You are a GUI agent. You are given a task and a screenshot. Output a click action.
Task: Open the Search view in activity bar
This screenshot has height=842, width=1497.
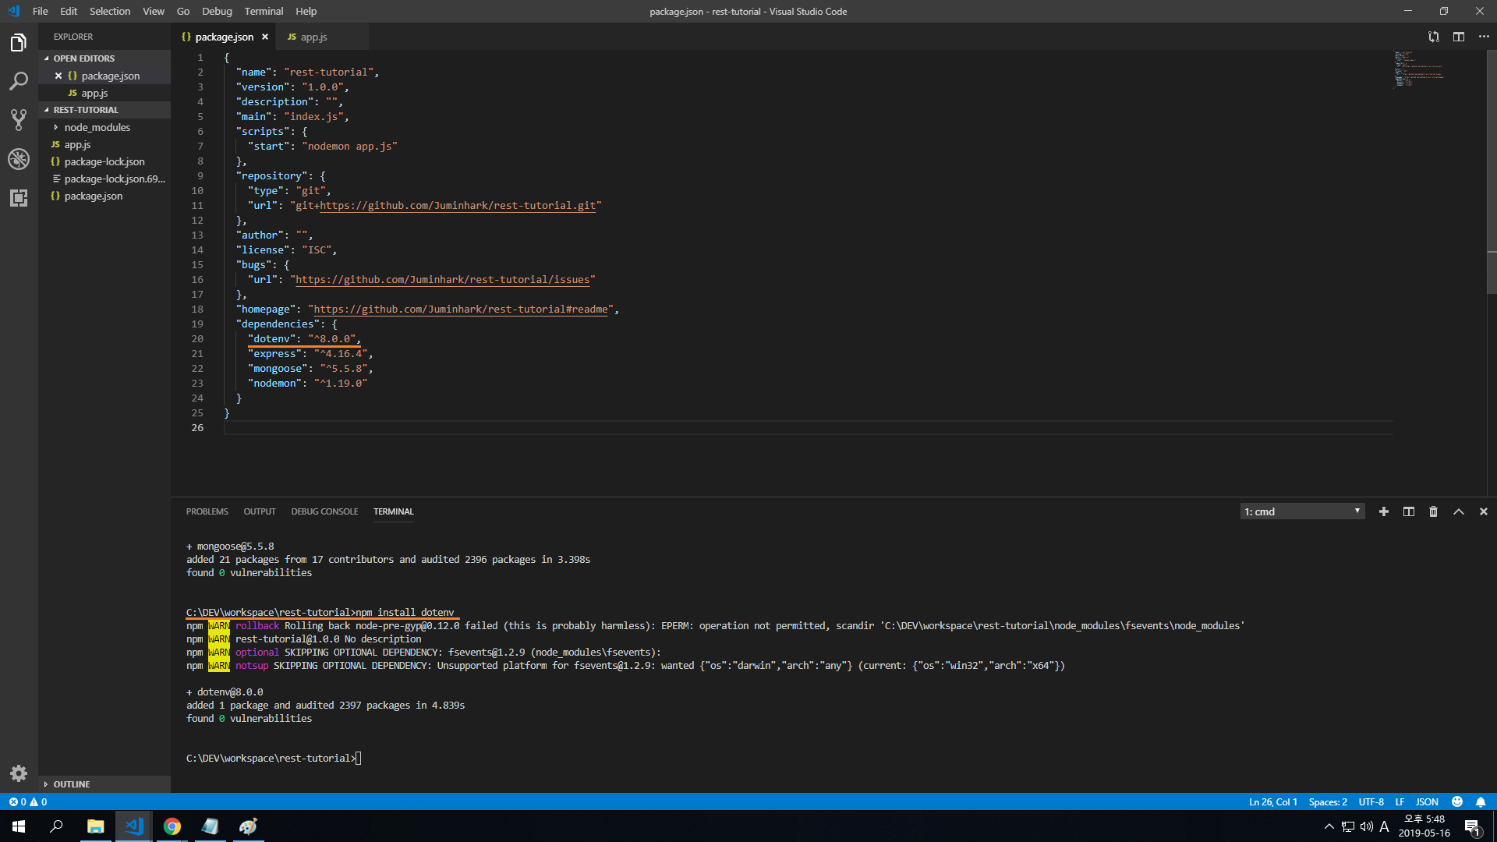click(19, 81)
